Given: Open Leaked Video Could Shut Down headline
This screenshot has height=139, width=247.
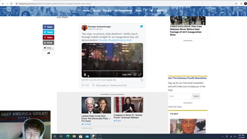Looking at the screenshot, I should pos(96,119).
